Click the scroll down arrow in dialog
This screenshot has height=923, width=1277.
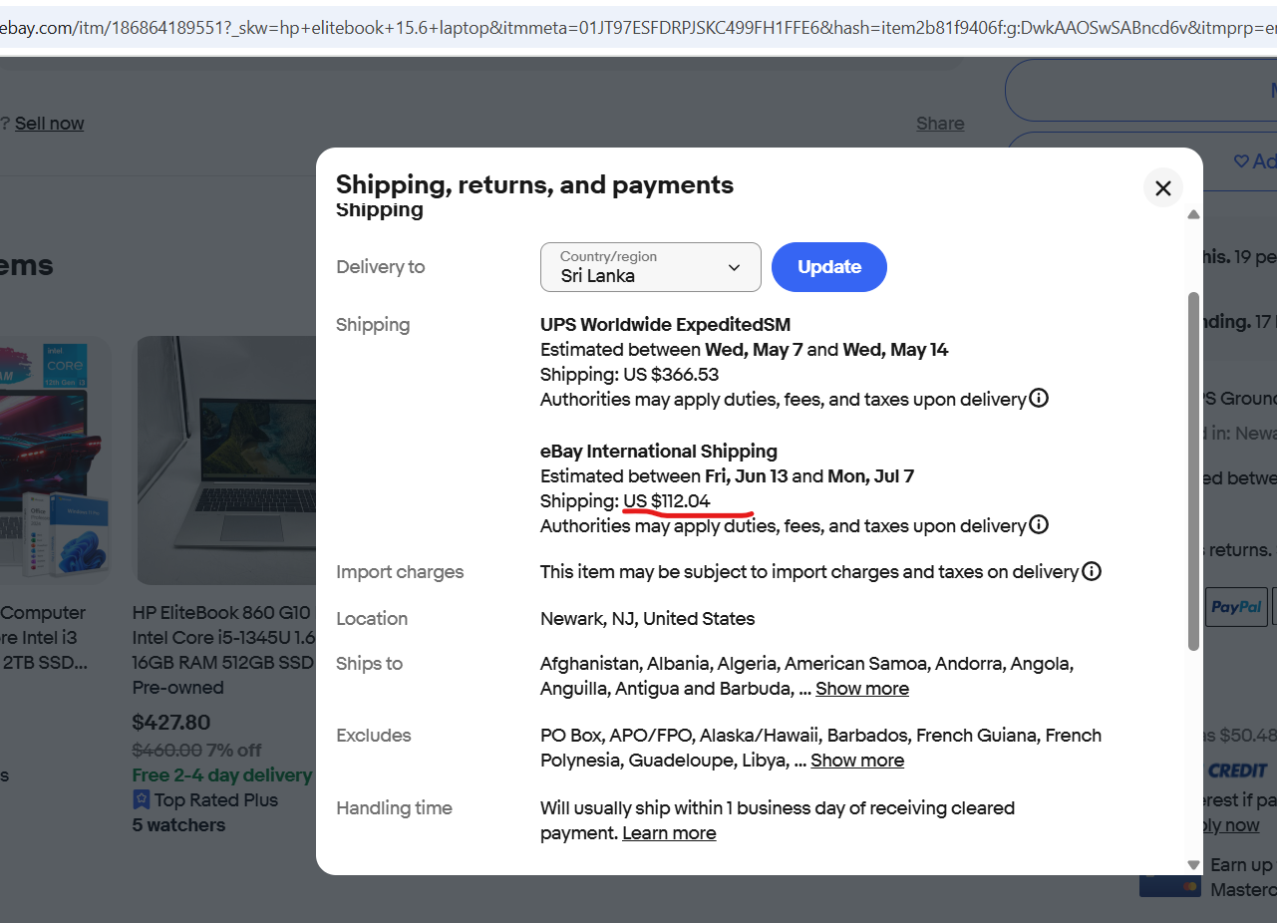tap(1193, 865)
